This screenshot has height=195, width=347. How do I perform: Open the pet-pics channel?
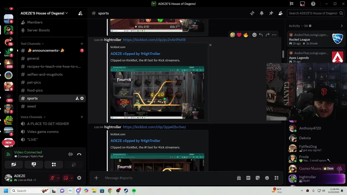tap(52, 82)
